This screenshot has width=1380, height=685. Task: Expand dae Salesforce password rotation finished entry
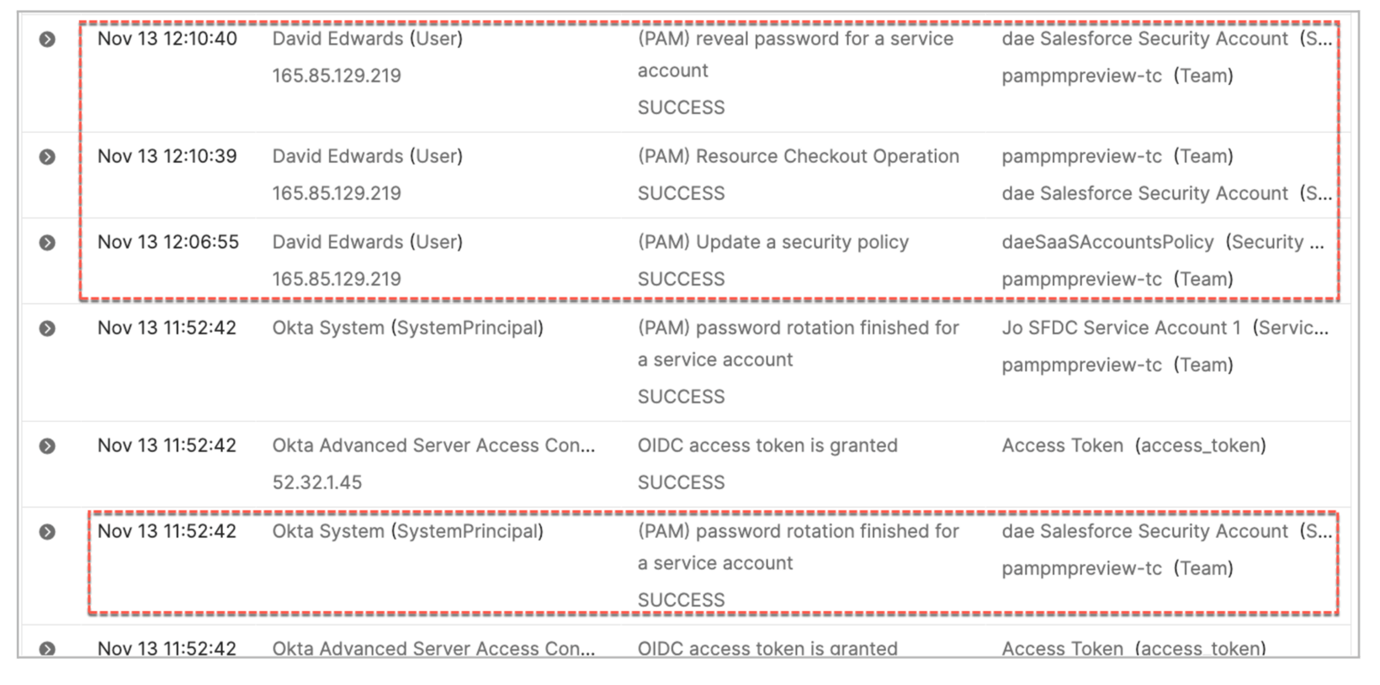pyautogui.click(x=47, y=532)
